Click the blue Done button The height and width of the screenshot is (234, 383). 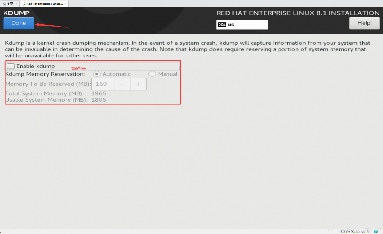tap(19, 23)
